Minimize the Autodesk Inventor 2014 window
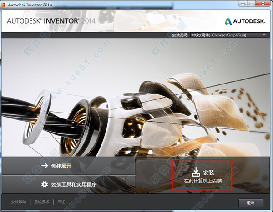The height and width of the screenshot is (212, 273). (243, 4)
